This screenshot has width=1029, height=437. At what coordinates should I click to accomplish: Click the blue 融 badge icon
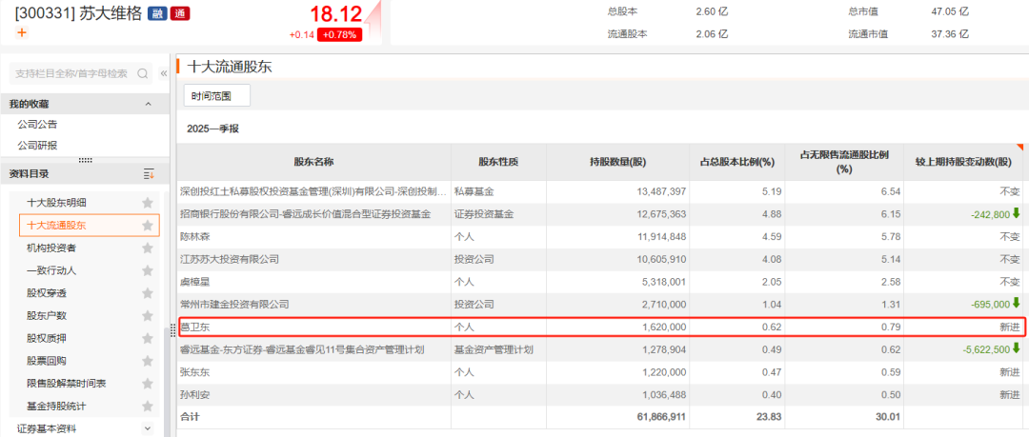point(157,14)
